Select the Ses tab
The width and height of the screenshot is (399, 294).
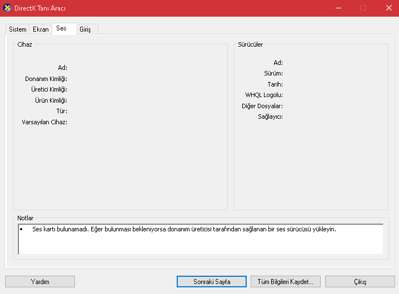(61, 28)
